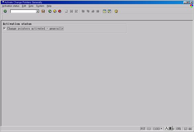The image size is (194, 132).
Task: Click the yellow Exit arrow icon
Action: click(55, 11)
